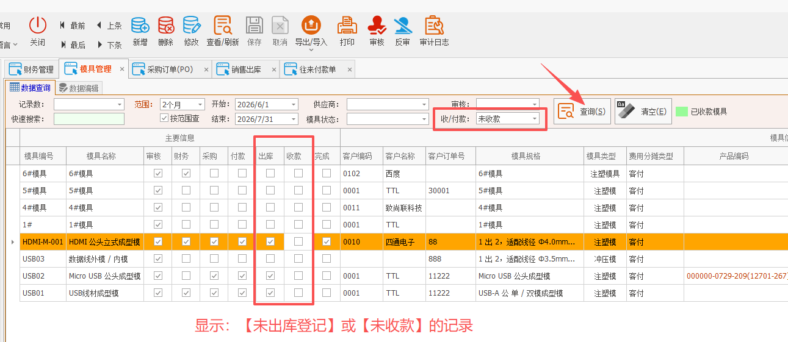Toggle 出库 checkbox for USB02 row
788x342 pixels.
(x=270, y=276)
